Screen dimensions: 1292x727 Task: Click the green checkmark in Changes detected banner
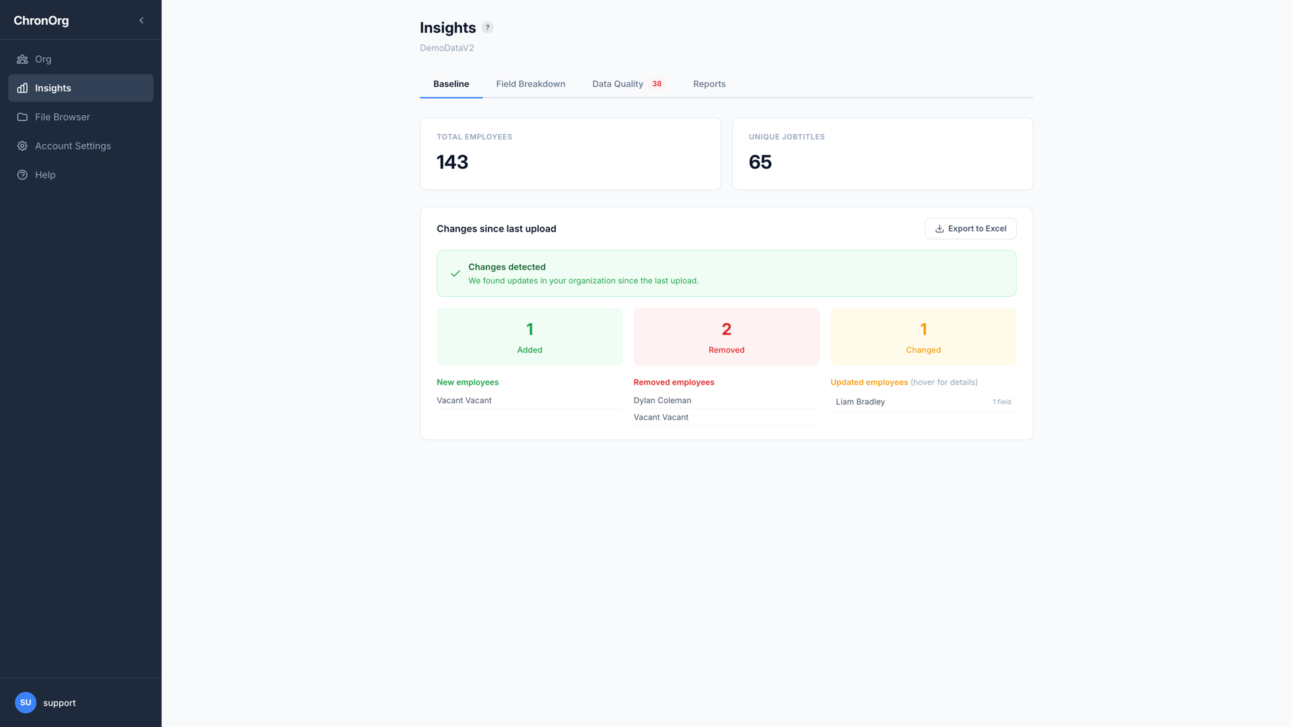(x=456, y=273)
